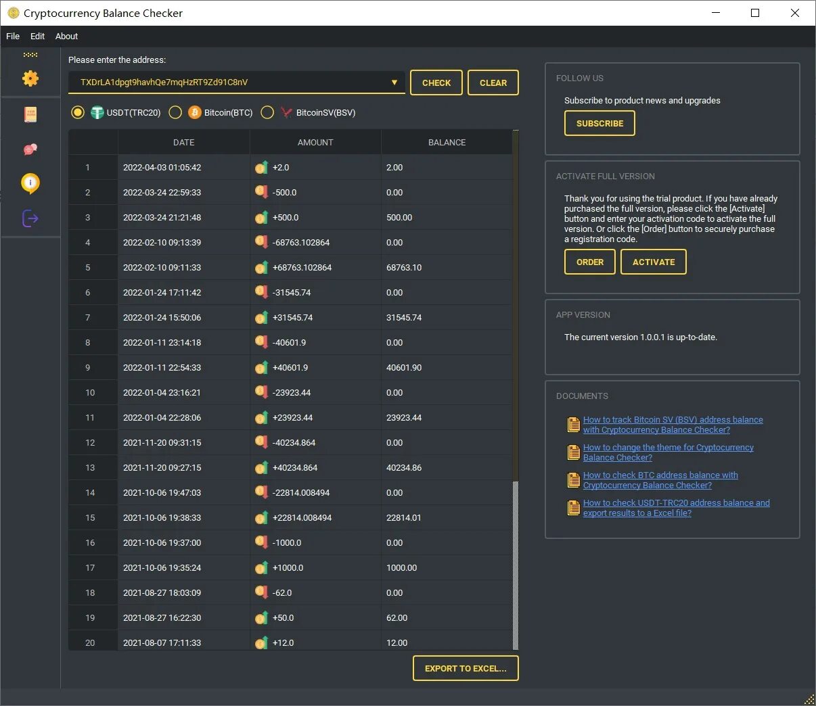Click the incoming icon beside +68763.102864
Screen dimensions: 816x706
point(261,267)
